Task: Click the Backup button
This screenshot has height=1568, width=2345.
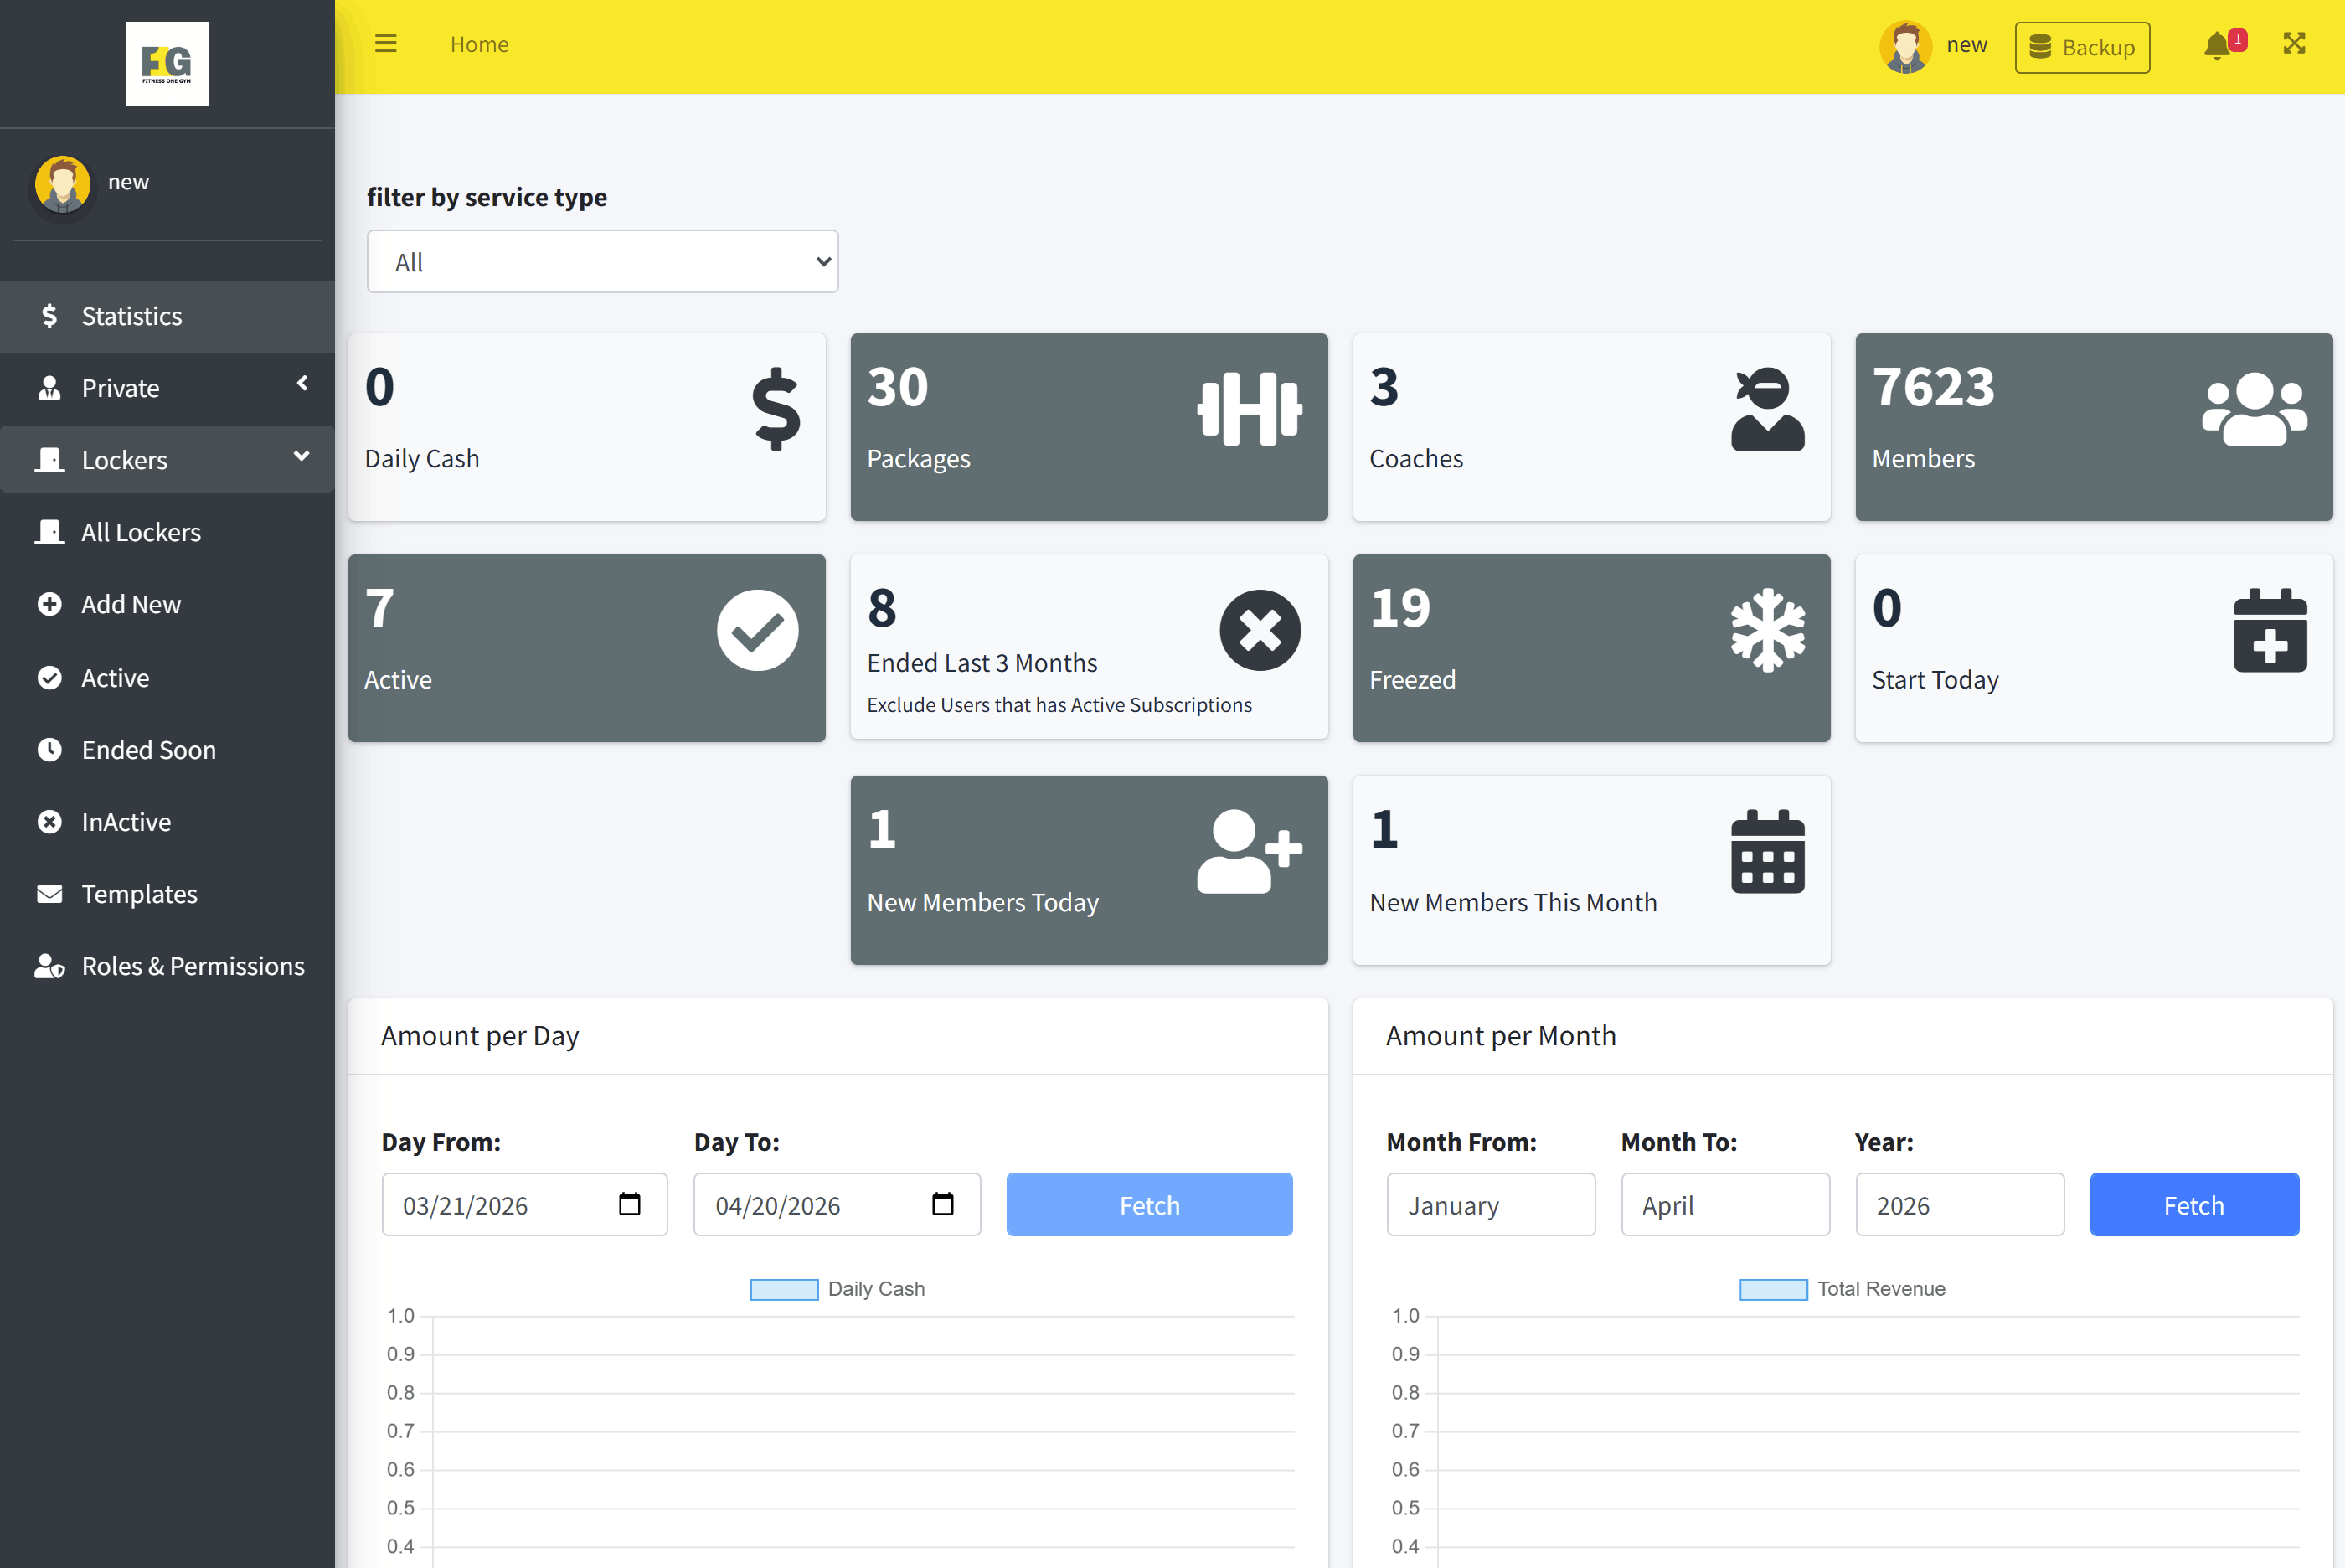Action: pyautogui.click(x=2082, y=47)
